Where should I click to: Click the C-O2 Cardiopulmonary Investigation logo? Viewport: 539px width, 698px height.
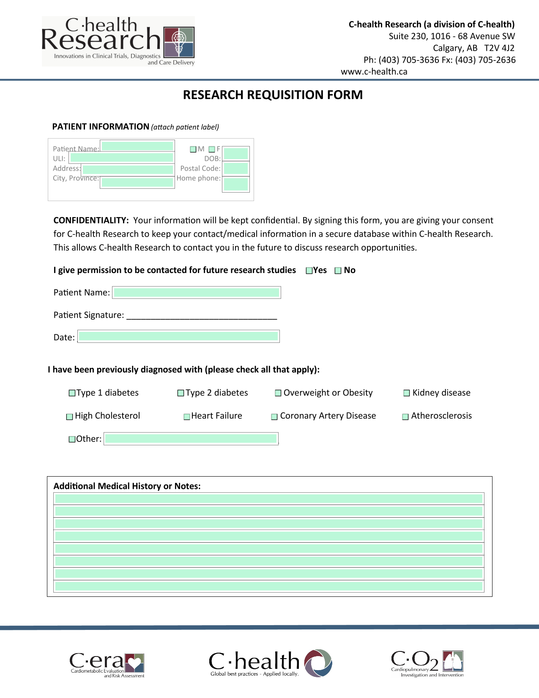click(x=427, y=664)
